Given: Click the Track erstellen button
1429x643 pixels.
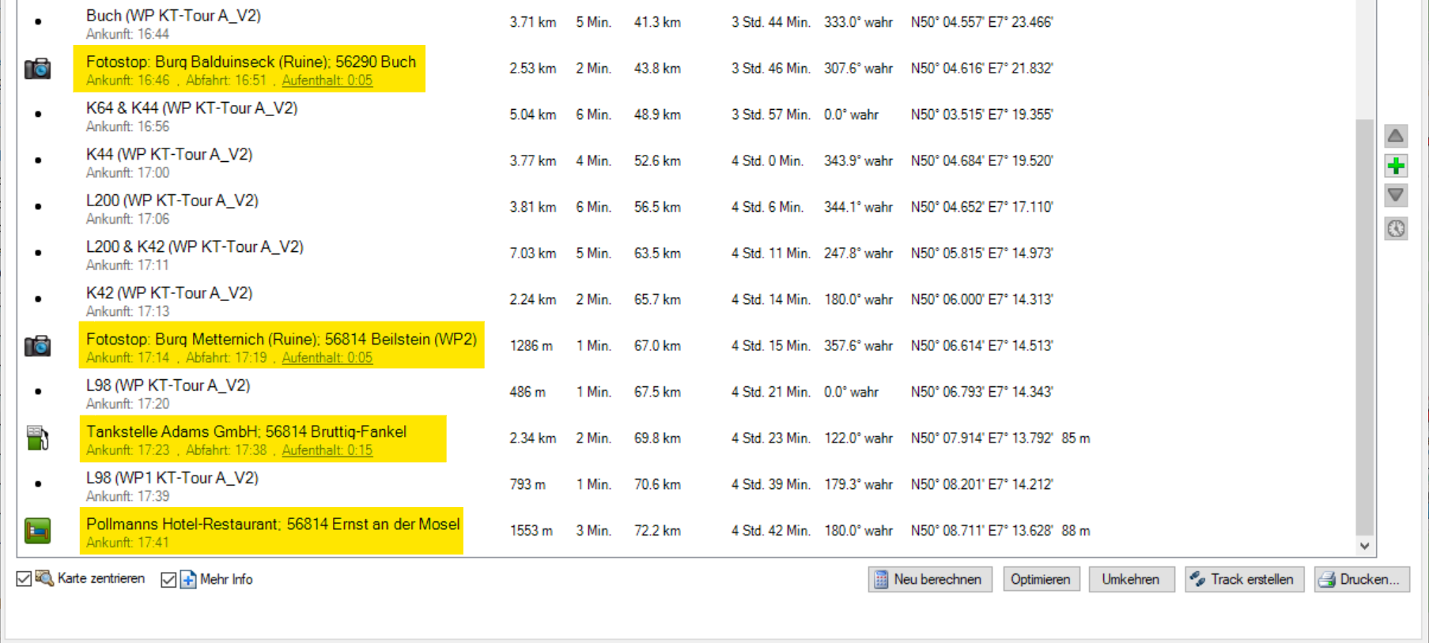Looking at the screenshot, I should (x=1243, y=579).
